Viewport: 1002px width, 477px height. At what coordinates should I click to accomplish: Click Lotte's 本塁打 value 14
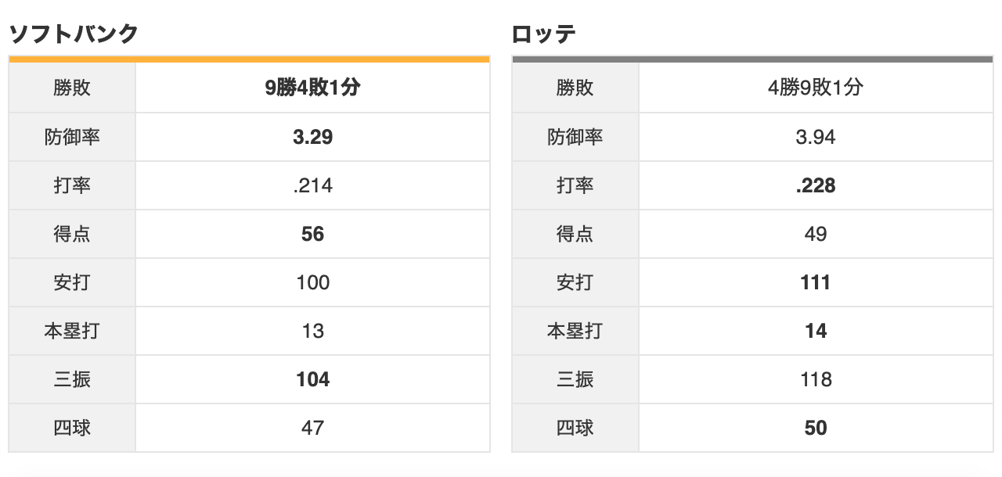click(x=816, y=331)
